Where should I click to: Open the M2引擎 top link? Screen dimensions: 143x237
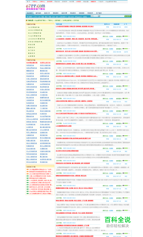72,1
